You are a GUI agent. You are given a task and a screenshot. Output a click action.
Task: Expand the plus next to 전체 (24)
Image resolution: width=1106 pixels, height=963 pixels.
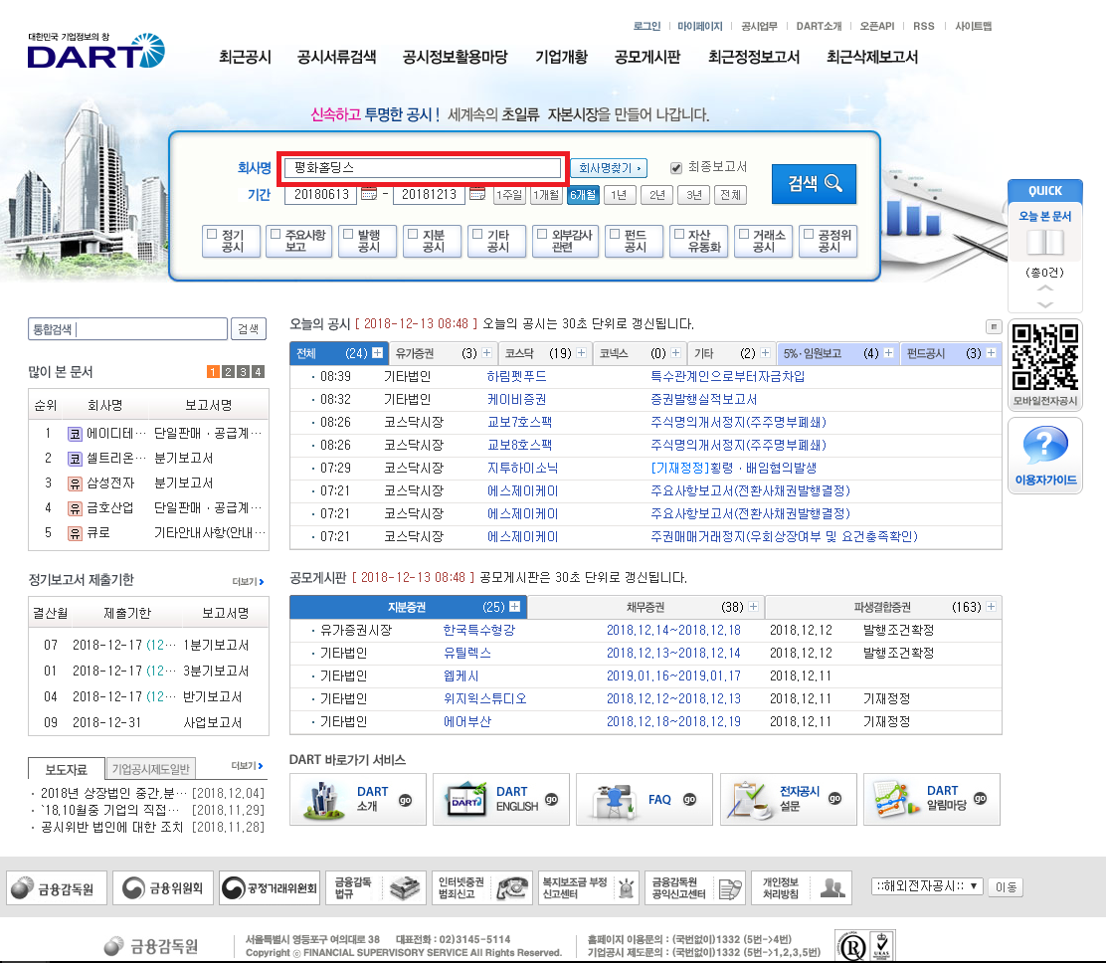click(x=377, y=353)
